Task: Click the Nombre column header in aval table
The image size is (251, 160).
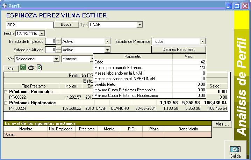Action: (26, 129)
